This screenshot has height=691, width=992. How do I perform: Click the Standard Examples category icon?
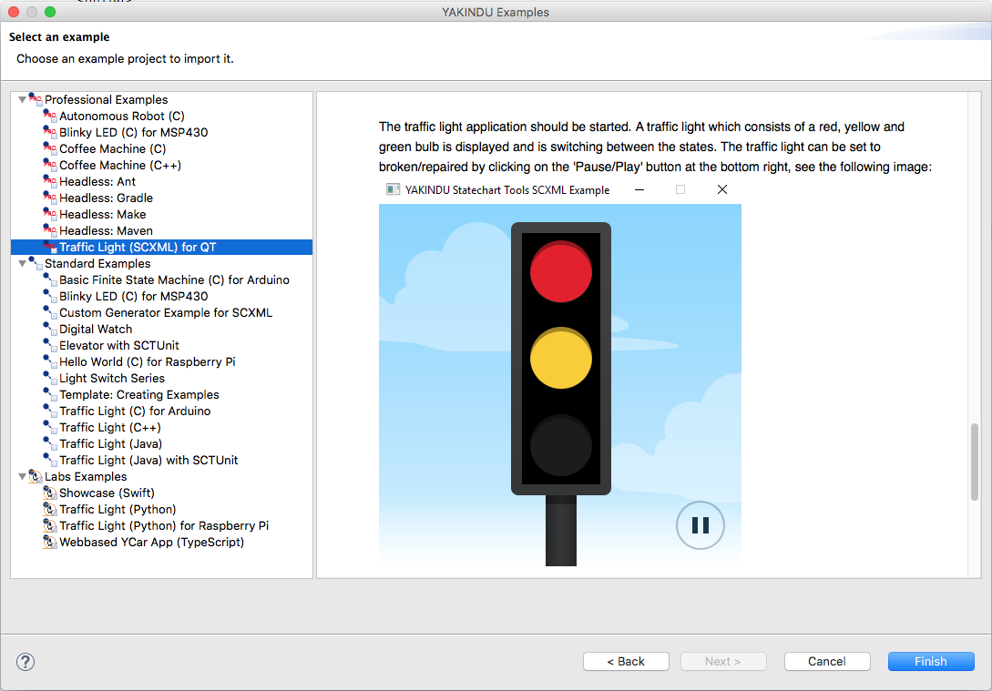[x=35, y=263]
